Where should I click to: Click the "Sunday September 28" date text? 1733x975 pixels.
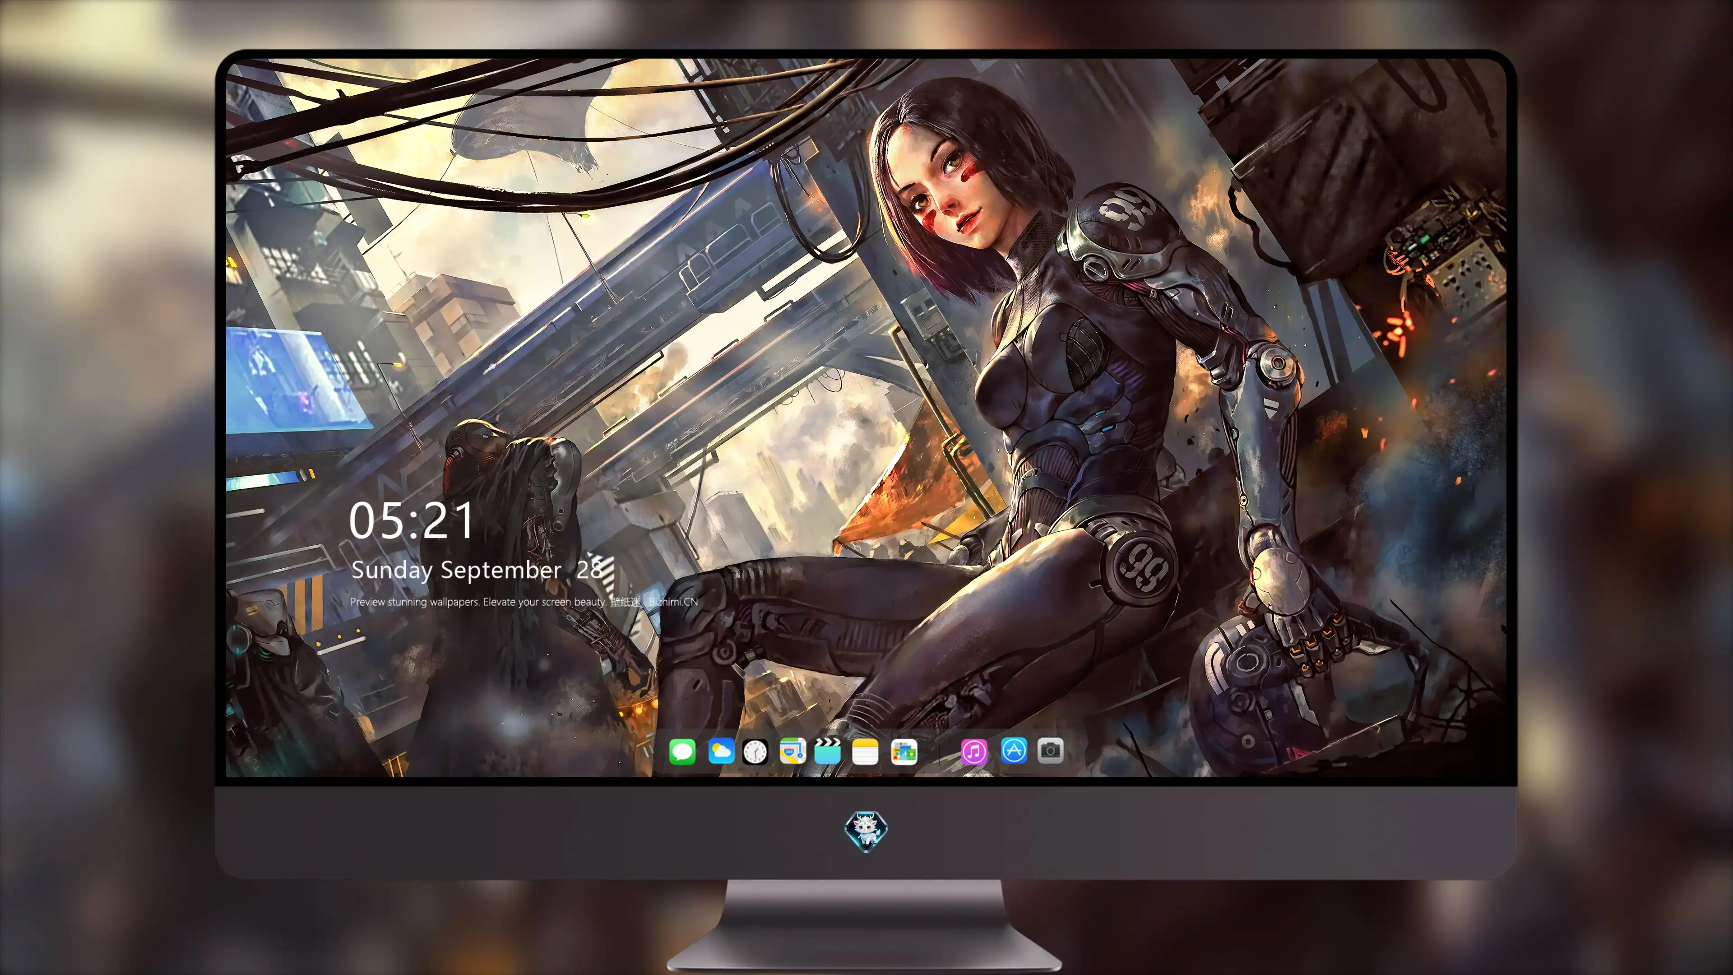[x=477, y=570]
